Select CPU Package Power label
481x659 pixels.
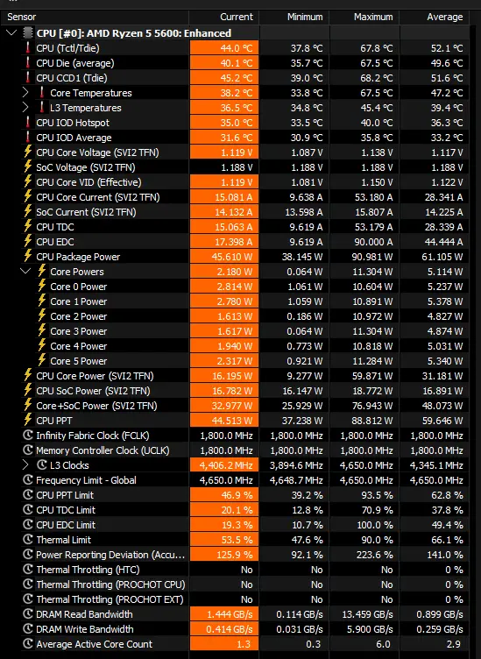78,257
